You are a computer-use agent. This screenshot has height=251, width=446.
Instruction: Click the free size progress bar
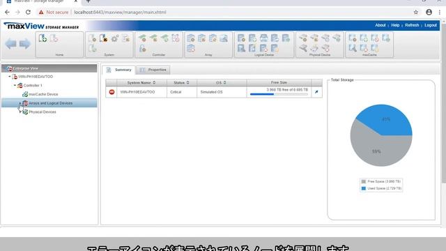(x=279, y=94)
